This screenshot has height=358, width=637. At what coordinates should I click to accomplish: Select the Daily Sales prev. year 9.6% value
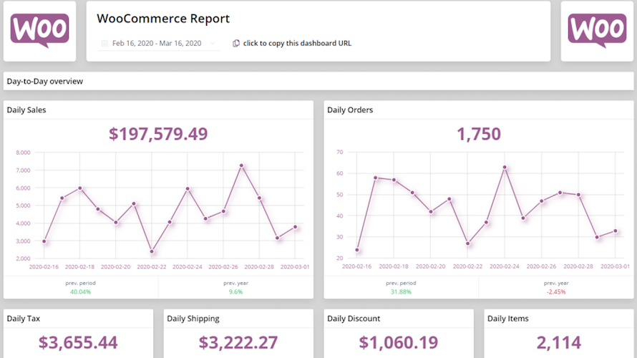pos(235,291)
